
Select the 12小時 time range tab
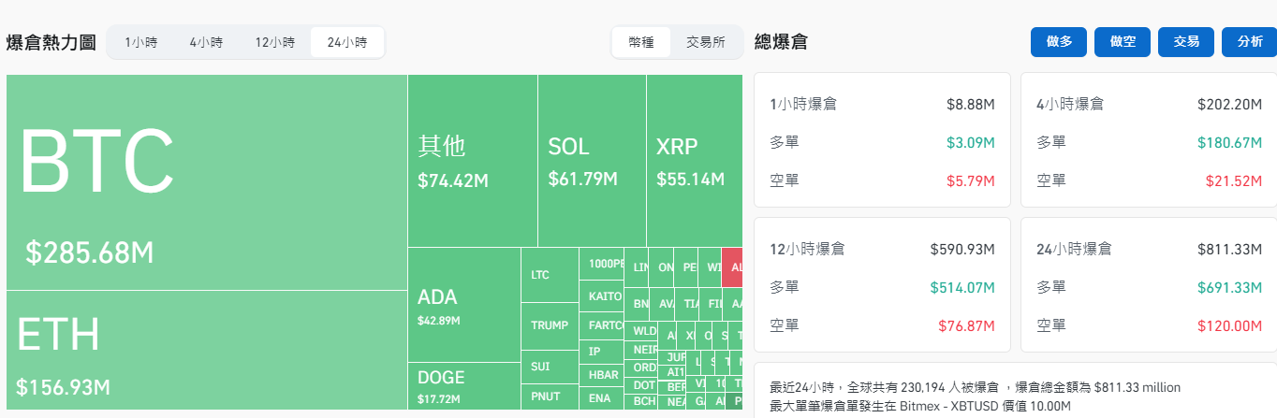[x=275, y=42]
